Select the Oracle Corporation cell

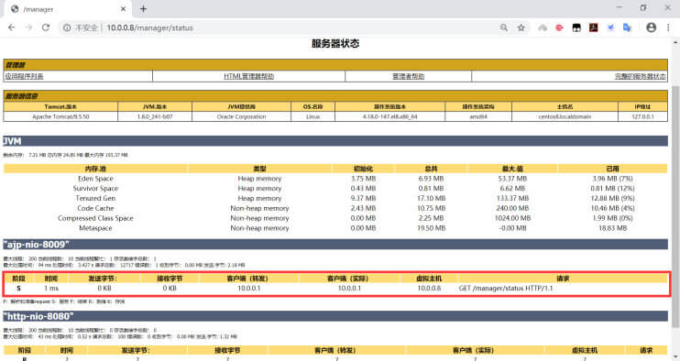pos(242,116)
